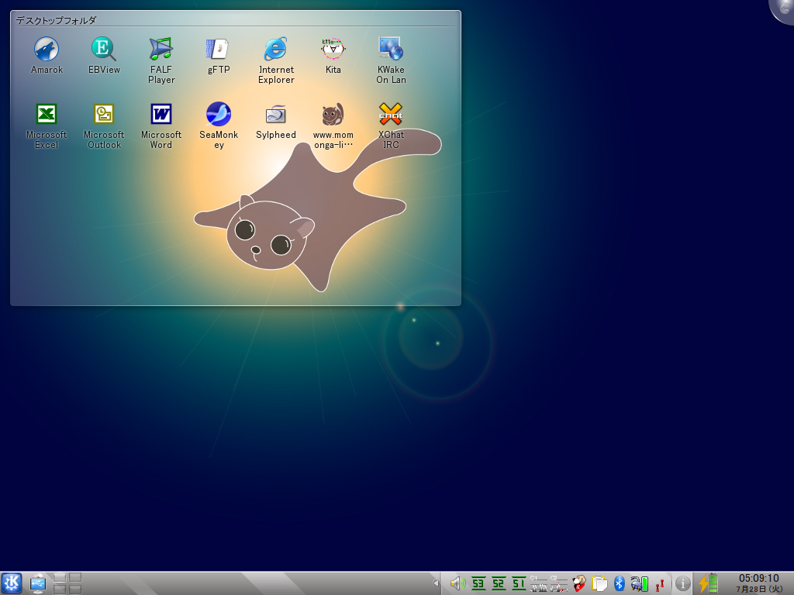Click the date 7月28日 (火) in panel
Viewport: 794px width, 595px height.
pos(758,589)
